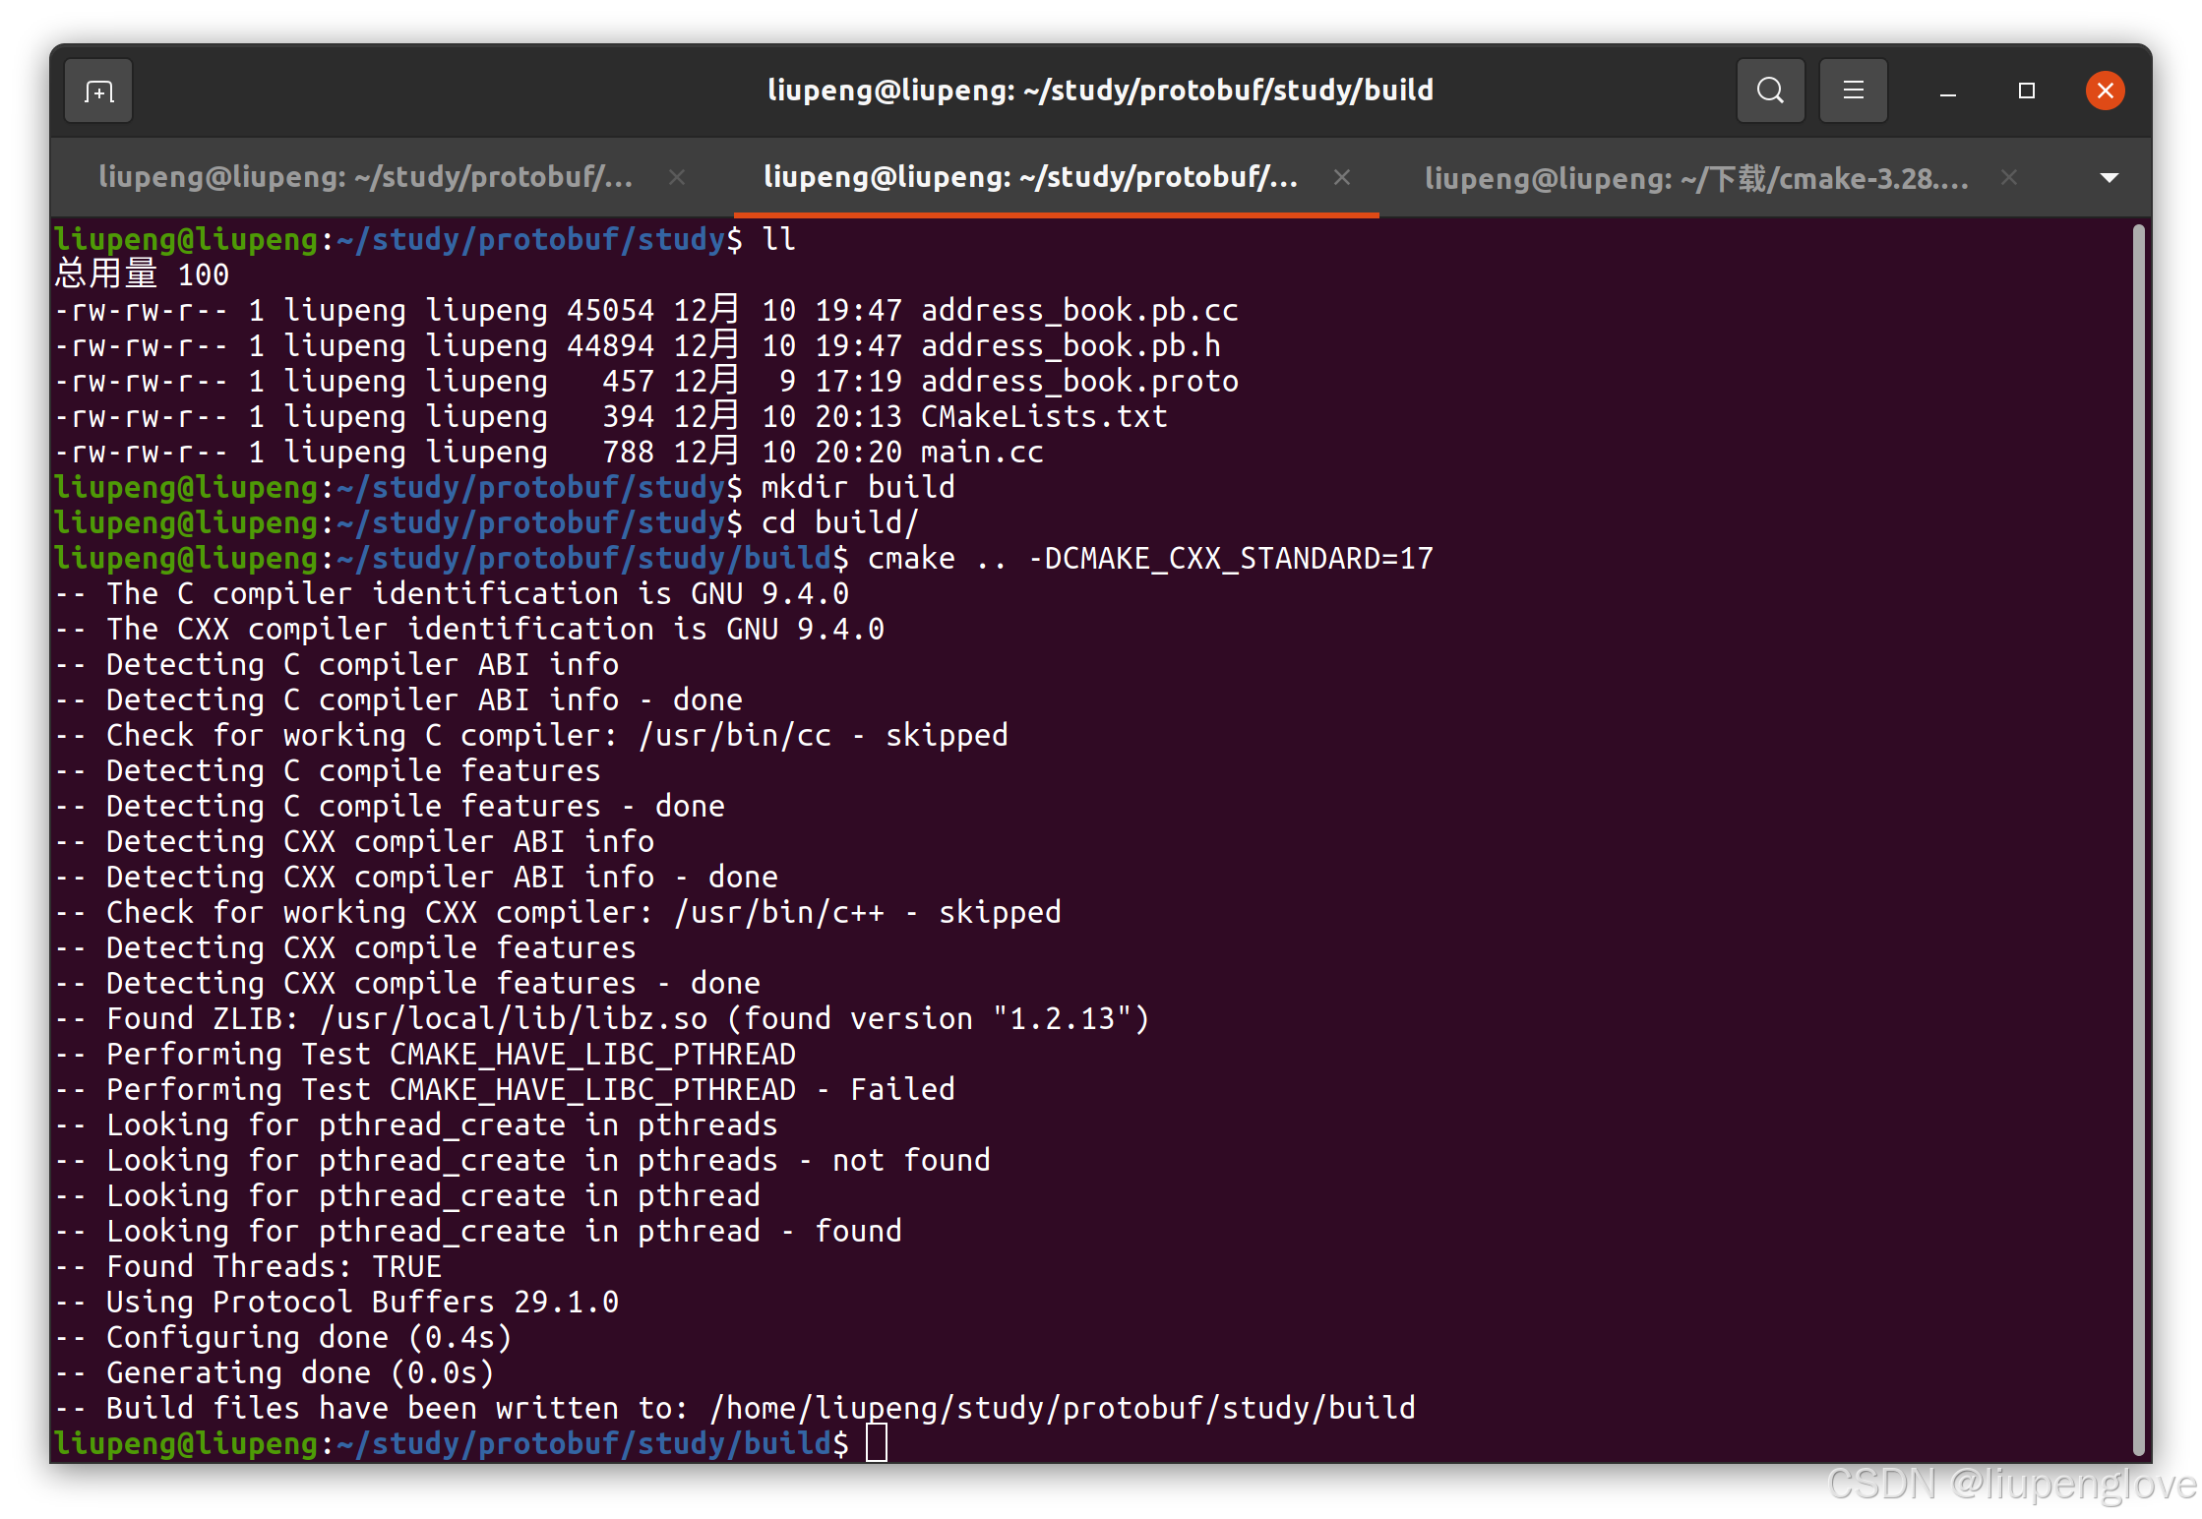
Task: Click the 'CXX compiler identification' line
Action: (x=469, y=630)
